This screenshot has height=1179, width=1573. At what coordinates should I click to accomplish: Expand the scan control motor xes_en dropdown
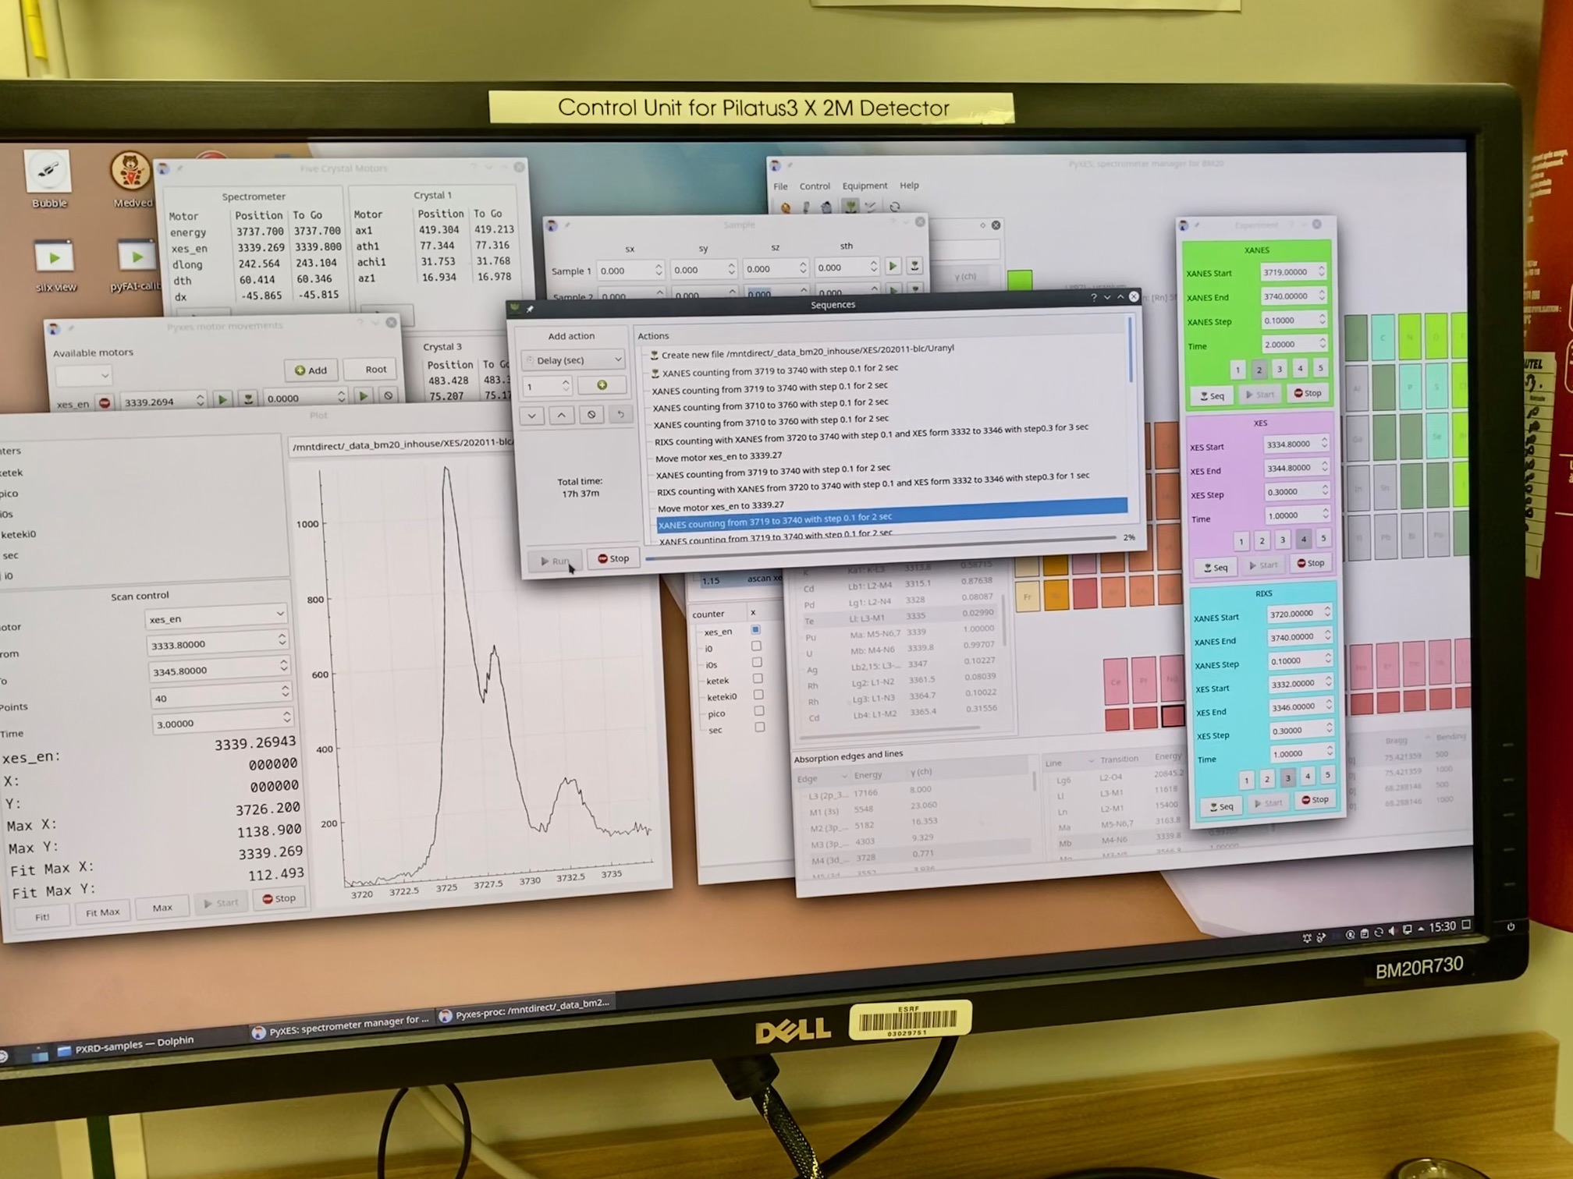(x=216, y=618)
